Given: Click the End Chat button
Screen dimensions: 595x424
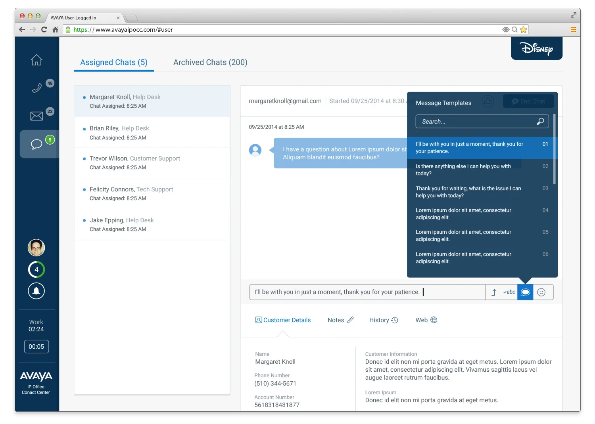Looking at the screenshot, I should tap(528, 101).
